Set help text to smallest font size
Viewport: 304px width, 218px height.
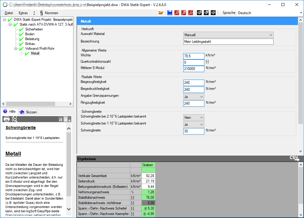pos(70,120)
